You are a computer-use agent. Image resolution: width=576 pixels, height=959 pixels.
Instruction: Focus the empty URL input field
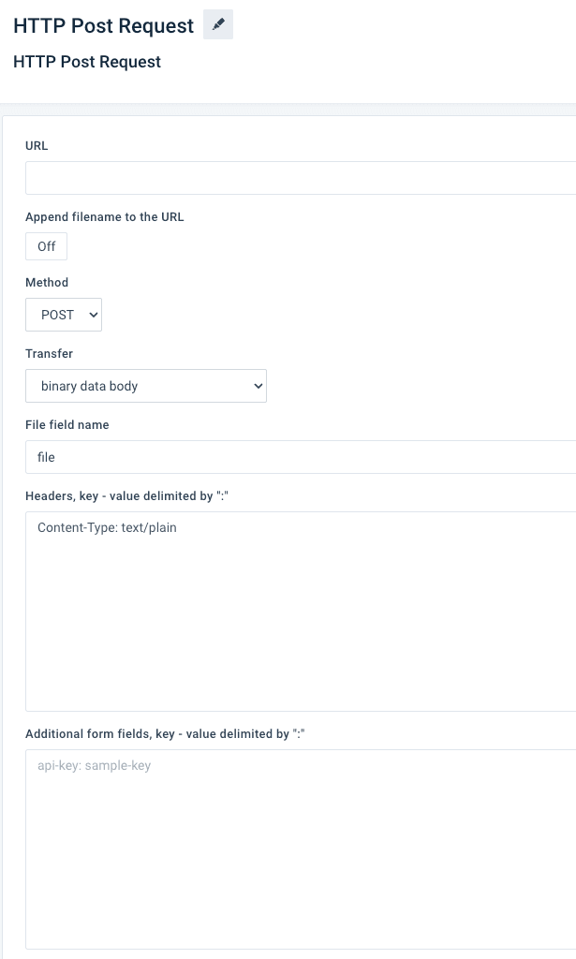point(300,178)
